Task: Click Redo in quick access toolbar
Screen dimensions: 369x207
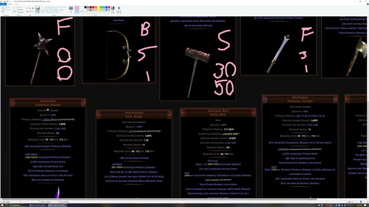Action: [10, 1]
